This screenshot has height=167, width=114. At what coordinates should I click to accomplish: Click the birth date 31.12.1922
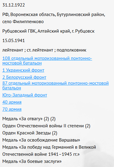(14, 5)
